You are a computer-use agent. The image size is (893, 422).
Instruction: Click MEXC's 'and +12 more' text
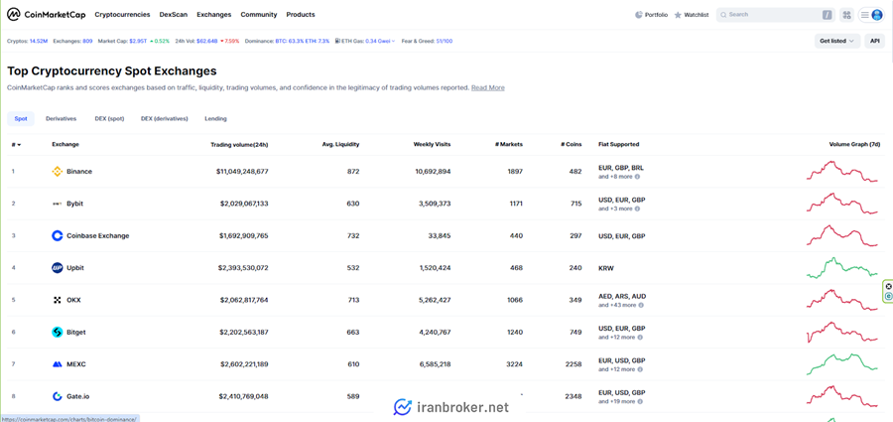(617, 369)
